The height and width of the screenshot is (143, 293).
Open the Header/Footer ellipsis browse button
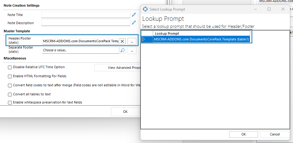[132, 41]
